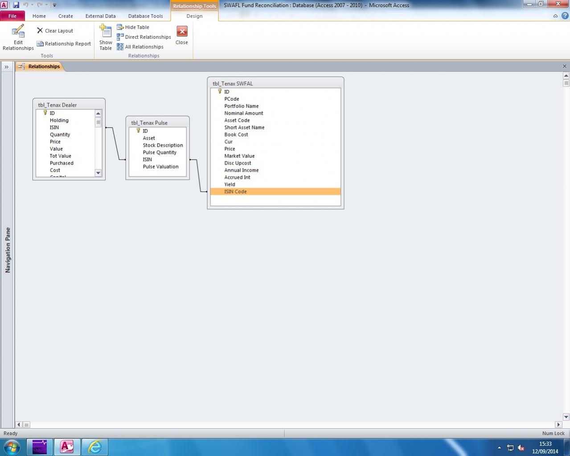Click the Access application icon in title bar
The height and width of the screenshot is (456, 570).
[4, 5]
